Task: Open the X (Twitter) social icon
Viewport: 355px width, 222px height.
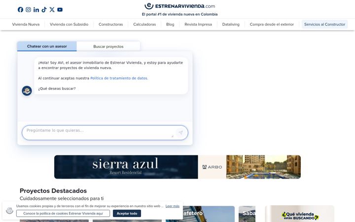Action: 52,9
